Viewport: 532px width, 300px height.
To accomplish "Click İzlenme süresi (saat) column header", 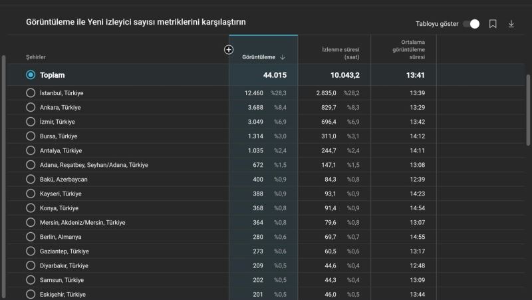I will point(340,53).
